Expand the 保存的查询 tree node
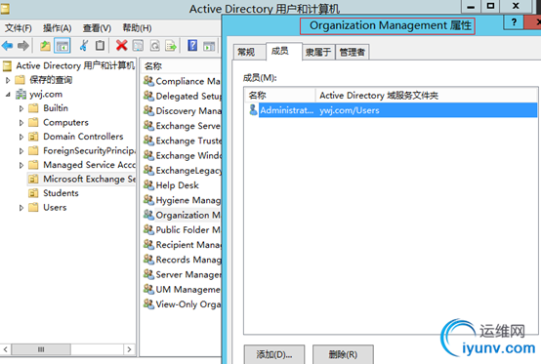541x364 pixels. [x=8, y=80]
